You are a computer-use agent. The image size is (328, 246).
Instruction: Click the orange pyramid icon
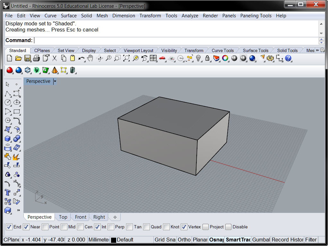click(55, 70)
